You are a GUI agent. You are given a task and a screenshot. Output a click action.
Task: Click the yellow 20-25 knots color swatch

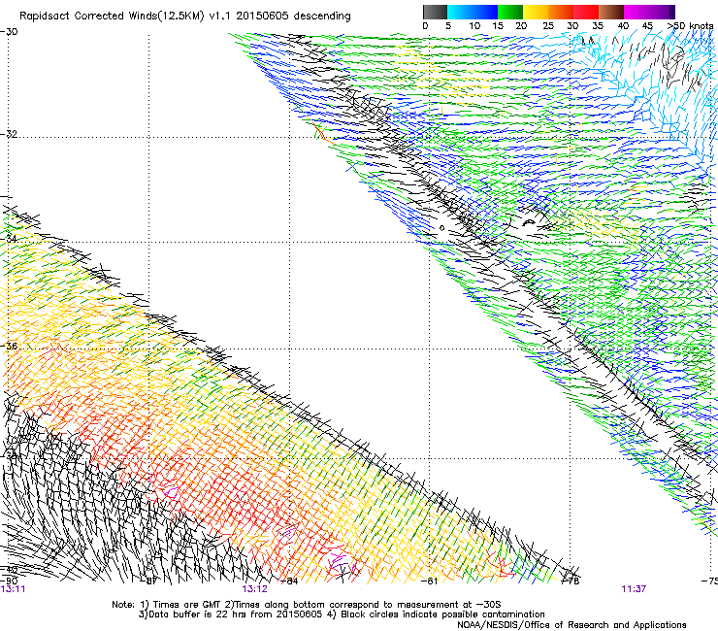tap(536, 12)
